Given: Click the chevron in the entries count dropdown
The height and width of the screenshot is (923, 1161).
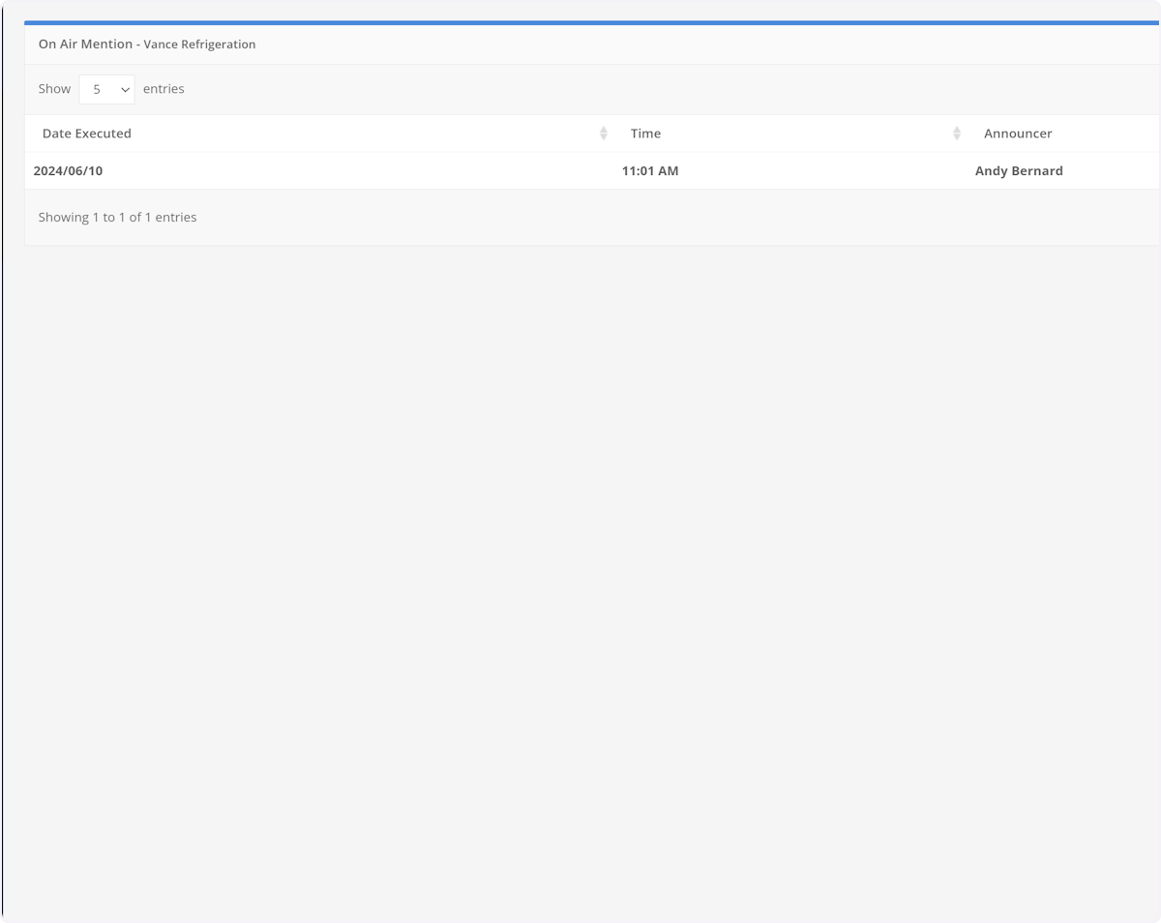Looking at the screenshot, I should 125,89.
